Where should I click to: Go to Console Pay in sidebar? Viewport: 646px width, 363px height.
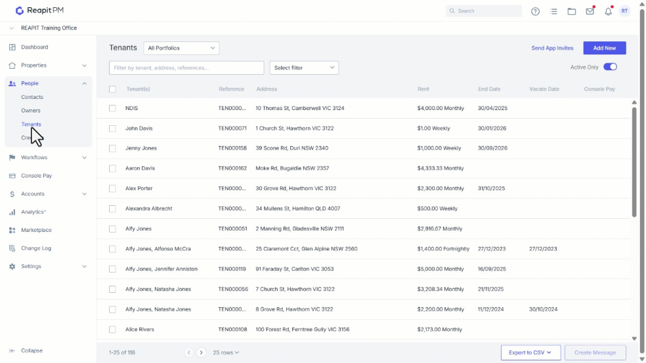pyautogui.click(x=36, y=176)
